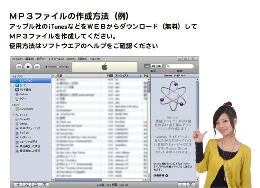Click the Genius サイドバー header
260x188 pixels.
[x=175, y=76]
